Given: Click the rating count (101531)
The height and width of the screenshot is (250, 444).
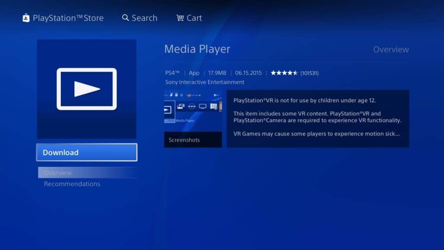Looking at the screenshot, I should [309, 73].
